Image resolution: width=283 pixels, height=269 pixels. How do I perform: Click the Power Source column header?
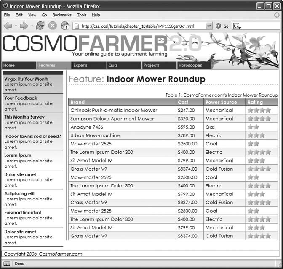click(x=224, y=102)
